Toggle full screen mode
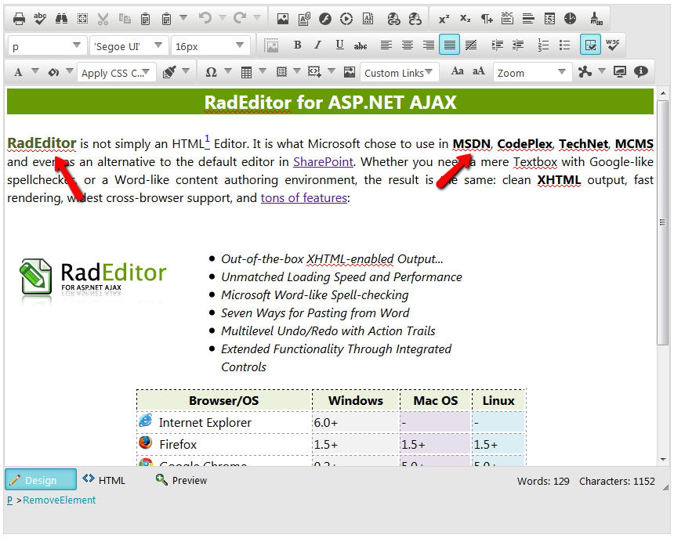 (x=619, y=72)
